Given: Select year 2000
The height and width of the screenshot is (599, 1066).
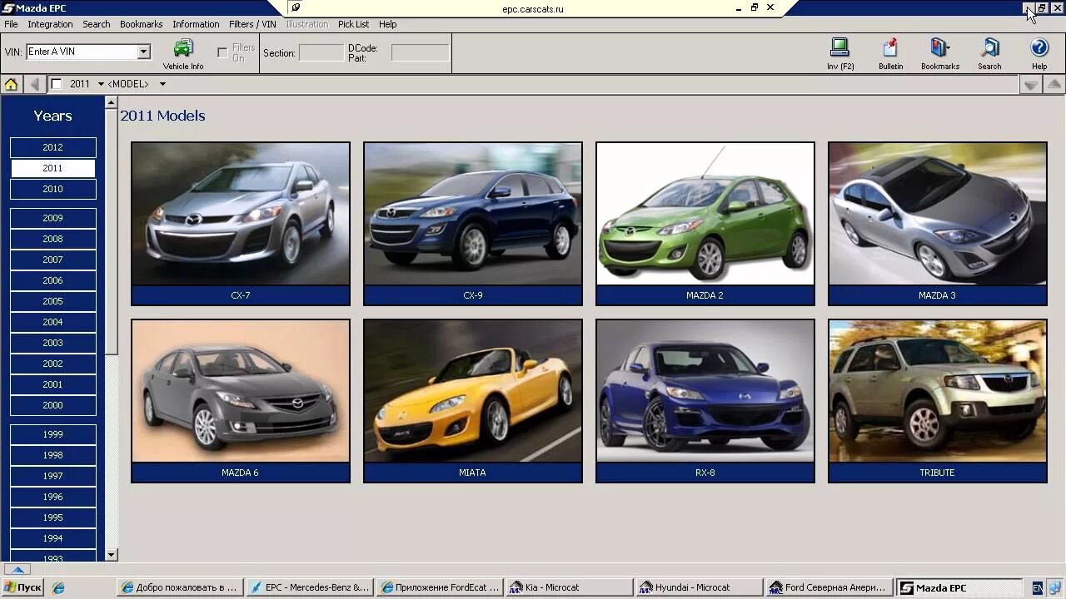Looking at the screenshot, I should (x=53, y=405).
